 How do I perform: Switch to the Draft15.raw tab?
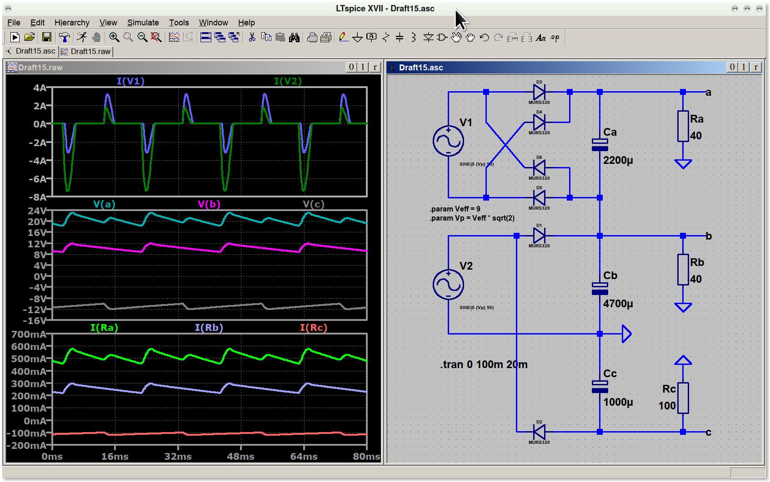(86, 51)
